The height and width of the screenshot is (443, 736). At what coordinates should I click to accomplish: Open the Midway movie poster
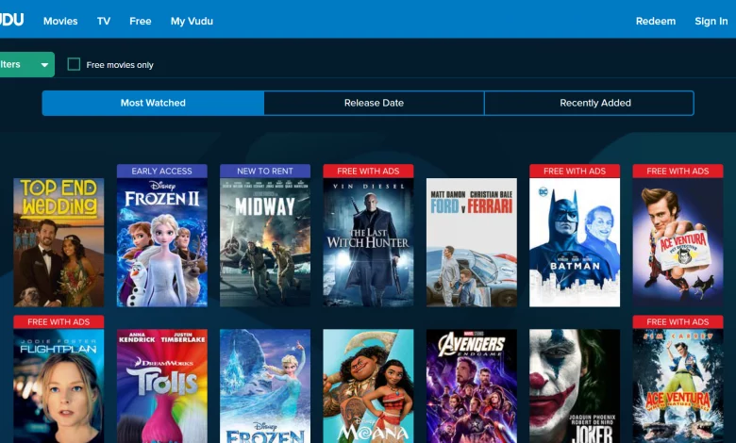coord(265,242)
